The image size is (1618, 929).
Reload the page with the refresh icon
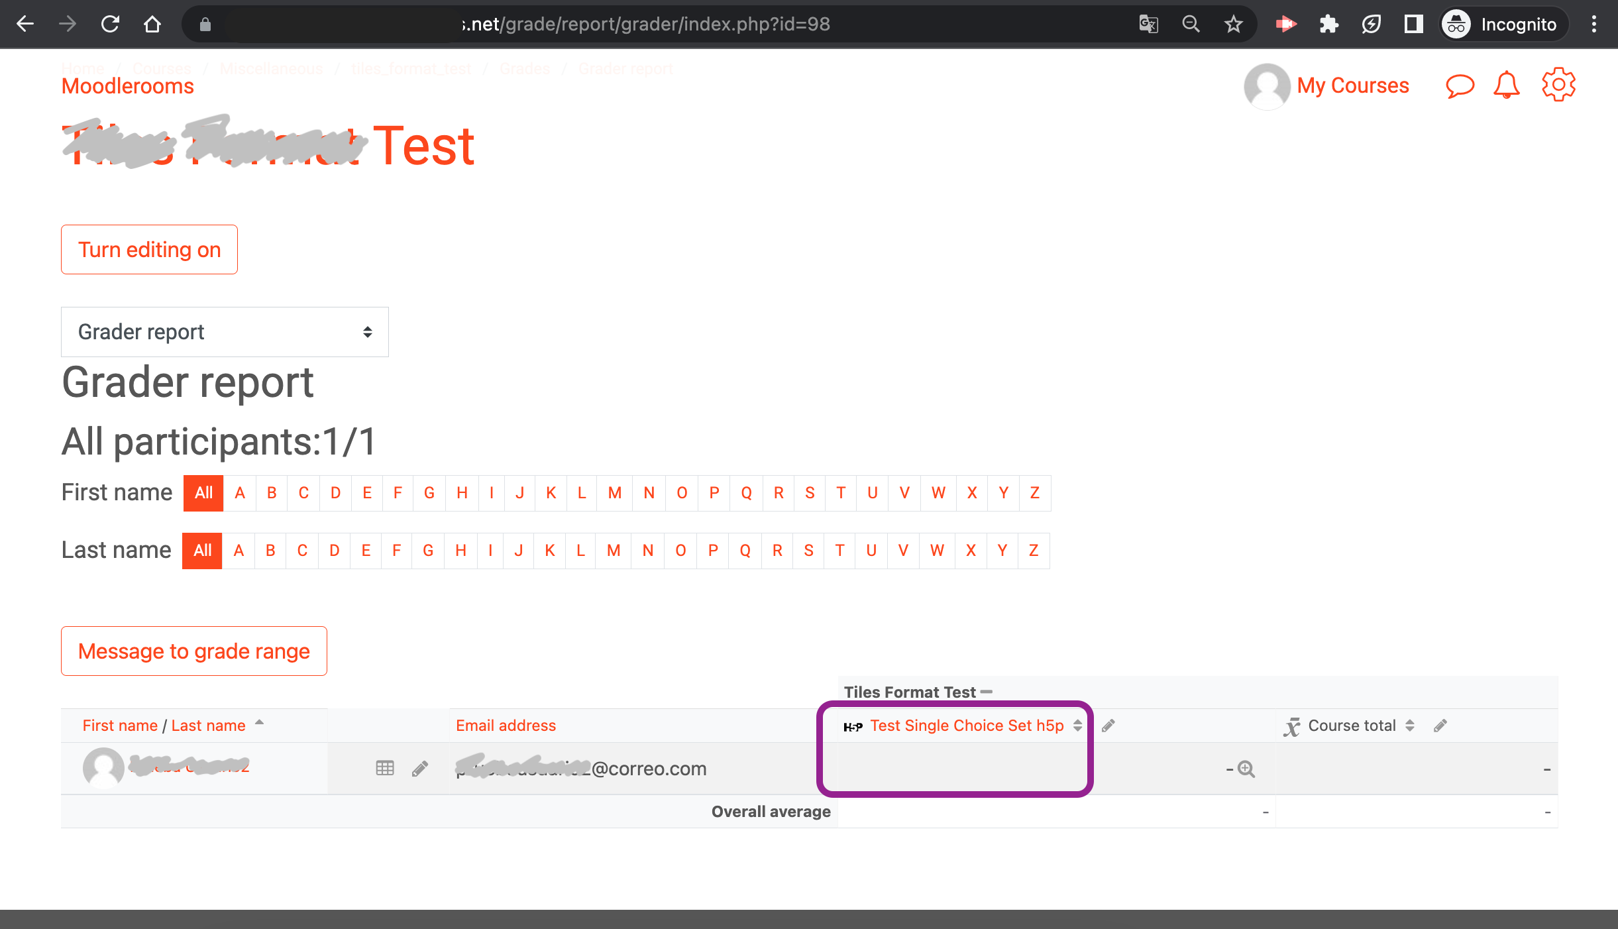(110, 25)
